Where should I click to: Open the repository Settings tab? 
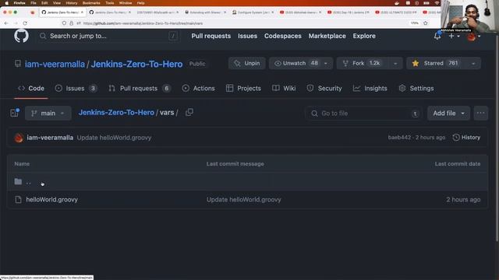click(x=416, y=88)
